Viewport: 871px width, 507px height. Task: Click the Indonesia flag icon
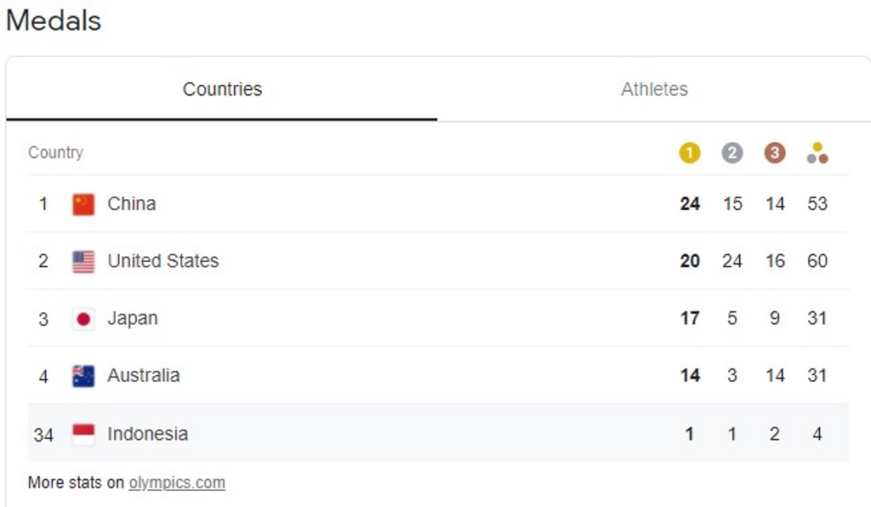click(83, 434)
